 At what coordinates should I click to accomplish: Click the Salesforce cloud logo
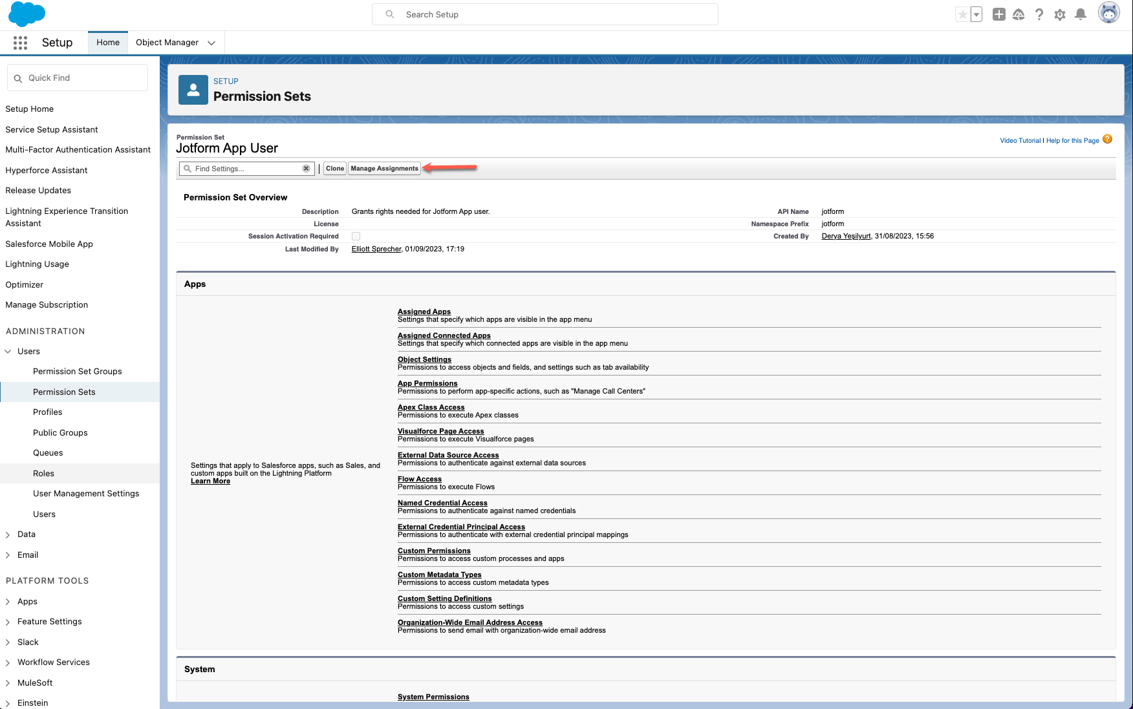pos(27,14)
